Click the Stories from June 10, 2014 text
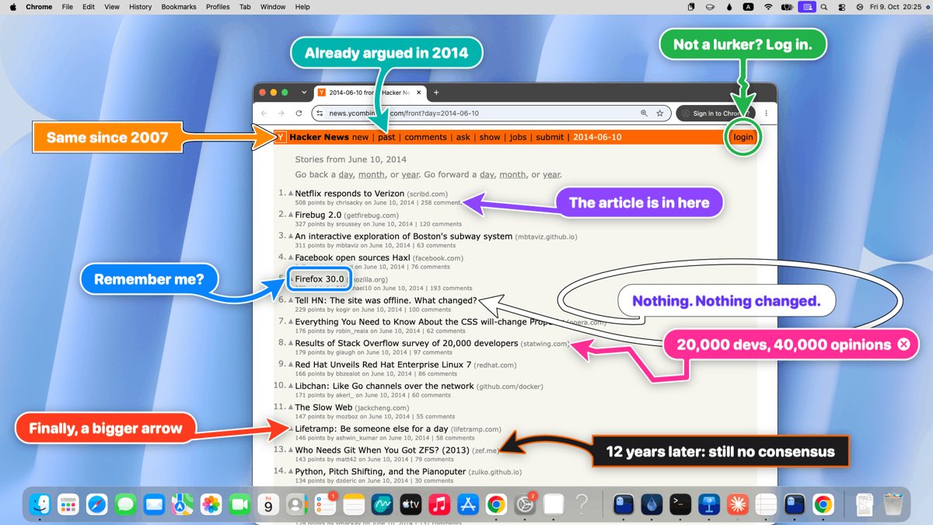The height and width of the screenshot is (525, 933). [x=351, y=159]
